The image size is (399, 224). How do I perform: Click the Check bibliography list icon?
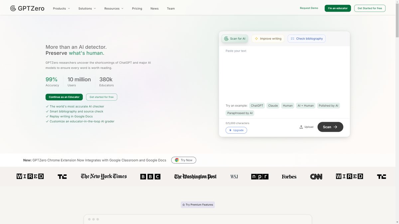click(293, 38)
